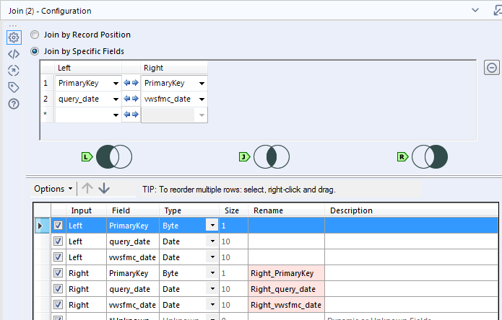The width and height of the screenshot is (502, 320).
Task: Click the Navigation target icon in sidebar
Action: tap(13, 71)
